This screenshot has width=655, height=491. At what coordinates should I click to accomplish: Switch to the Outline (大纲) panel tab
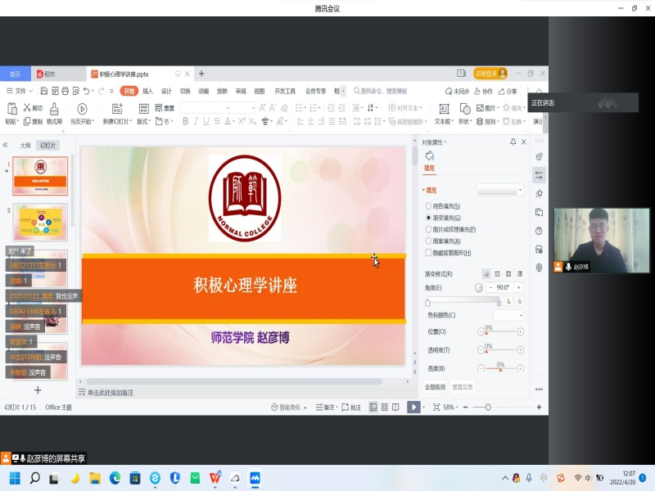[25, 146]
